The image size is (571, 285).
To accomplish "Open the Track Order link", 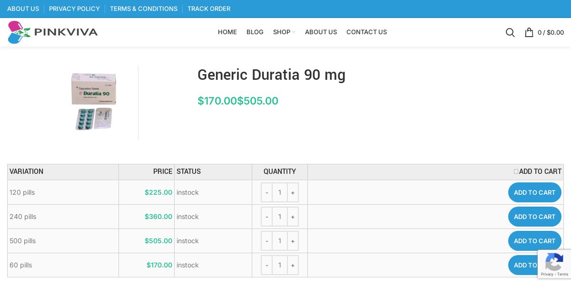I will (209, 9).
